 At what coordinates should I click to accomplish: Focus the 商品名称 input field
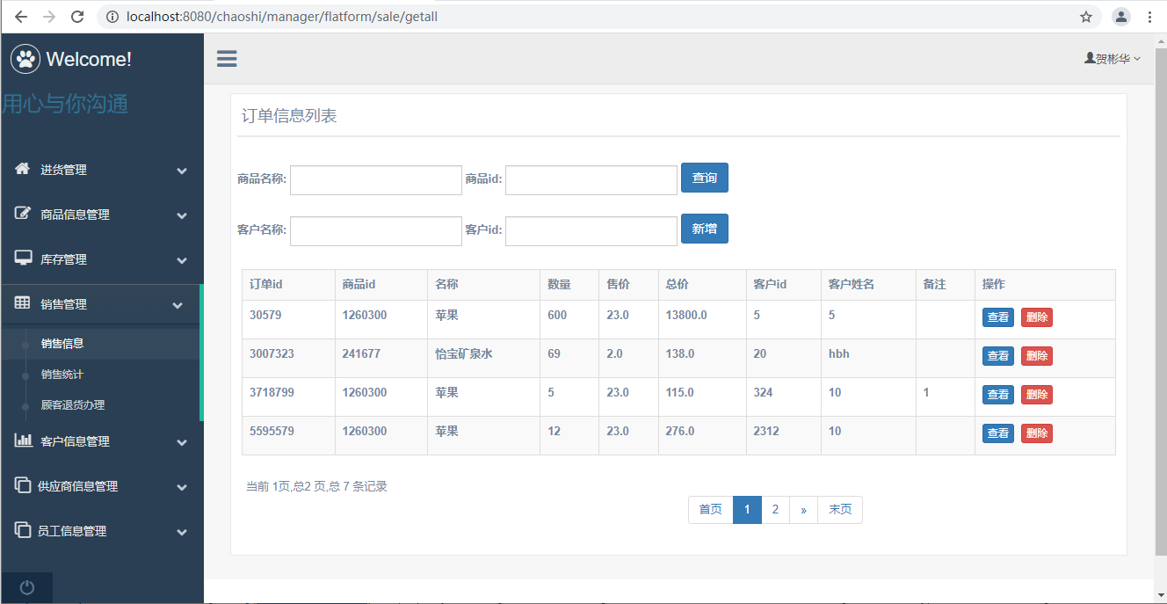(x=376, y=180)
